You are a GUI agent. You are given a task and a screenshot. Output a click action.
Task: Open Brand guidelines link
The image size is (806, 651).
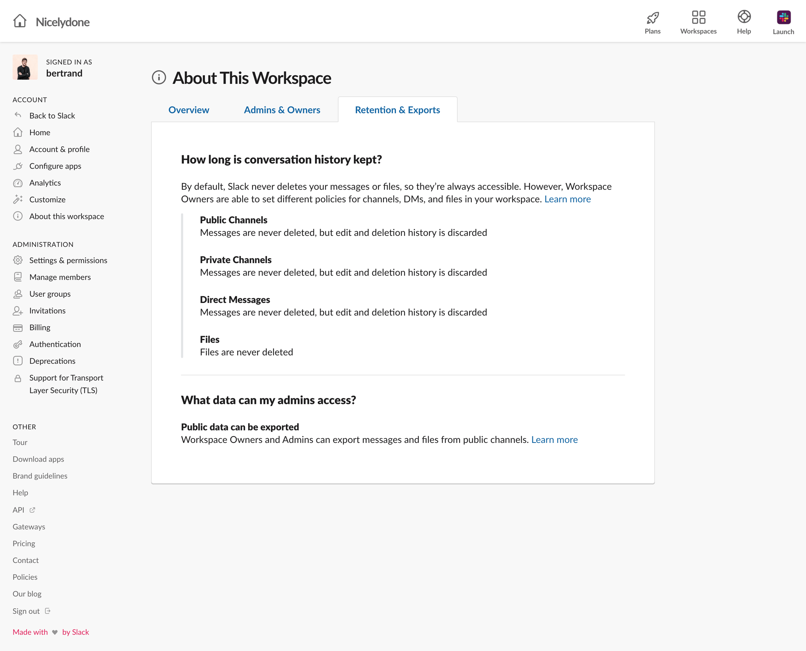[40, 476]
